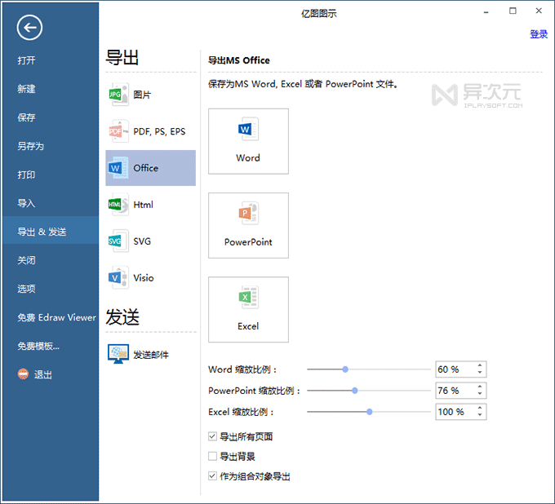Increase Word scale with up arrow
This screenshot has height=504, width=555.
(480, 365)
